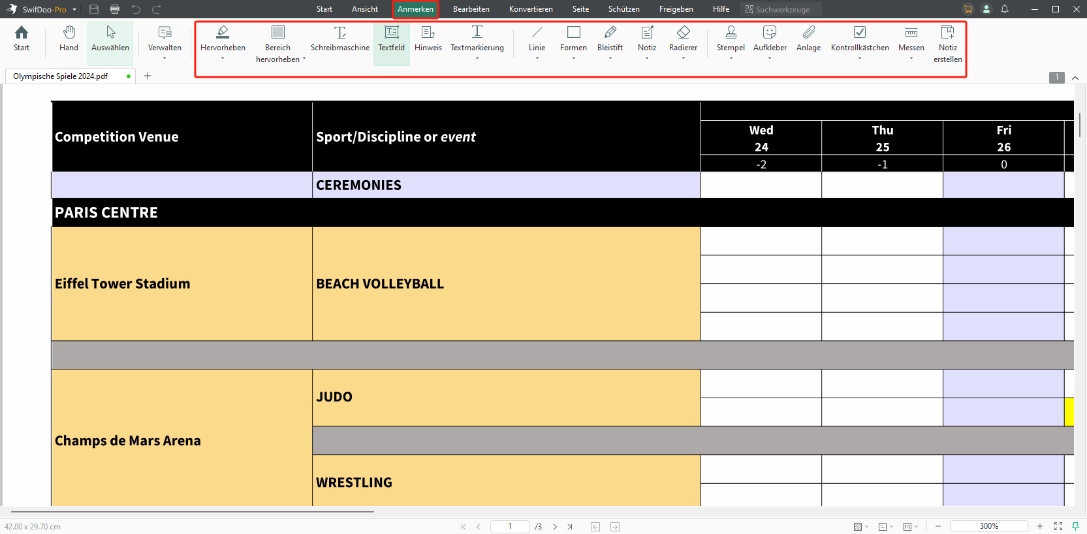Open the SwifDoo-Pro application menu arrow
This screenshot has height=534, width=1087.
click(74, 10)
